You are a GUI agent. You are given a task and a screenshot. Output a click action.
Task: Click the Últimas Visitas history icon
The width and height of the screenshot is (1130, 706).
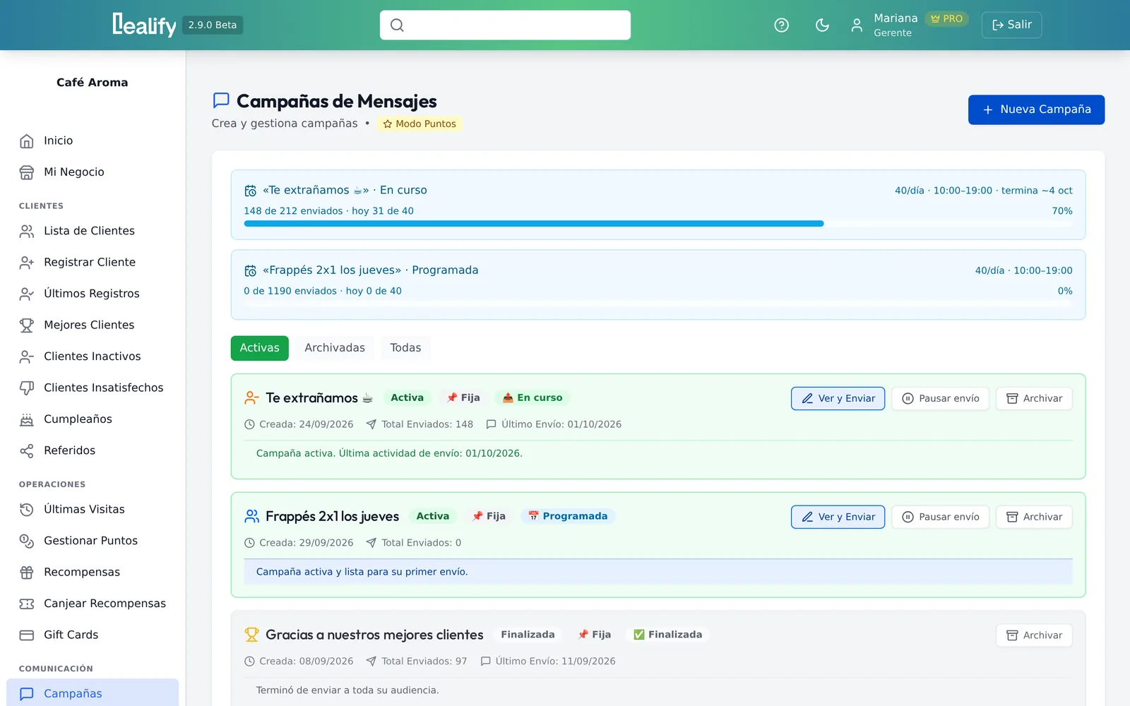[x=27, y=509]
